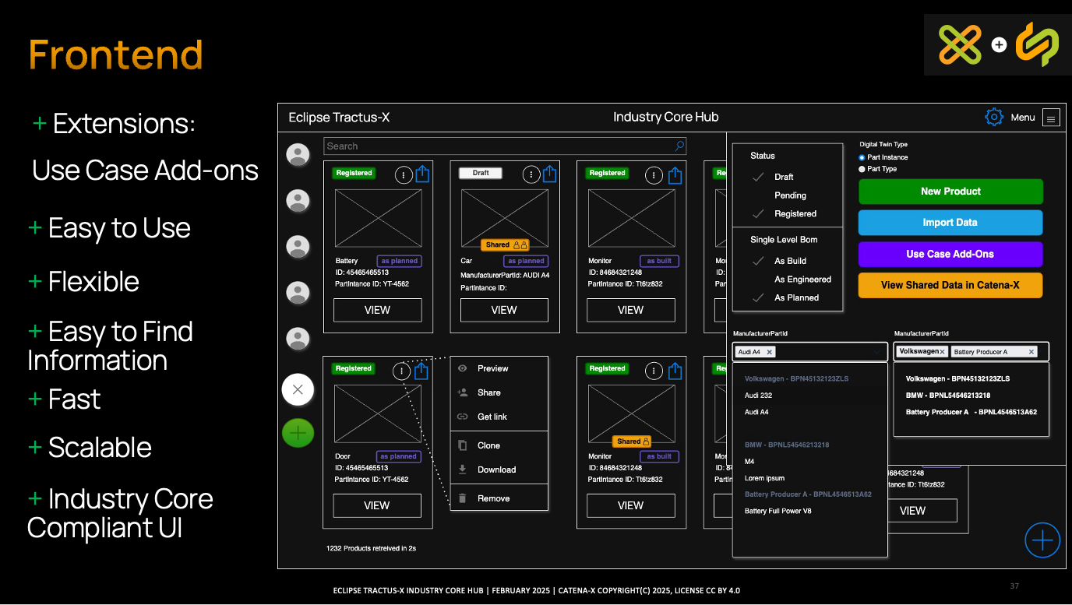Click share icon on Monitor card without Shared badge
This screenshot has height=605, width=1072.
click(675, 174)
